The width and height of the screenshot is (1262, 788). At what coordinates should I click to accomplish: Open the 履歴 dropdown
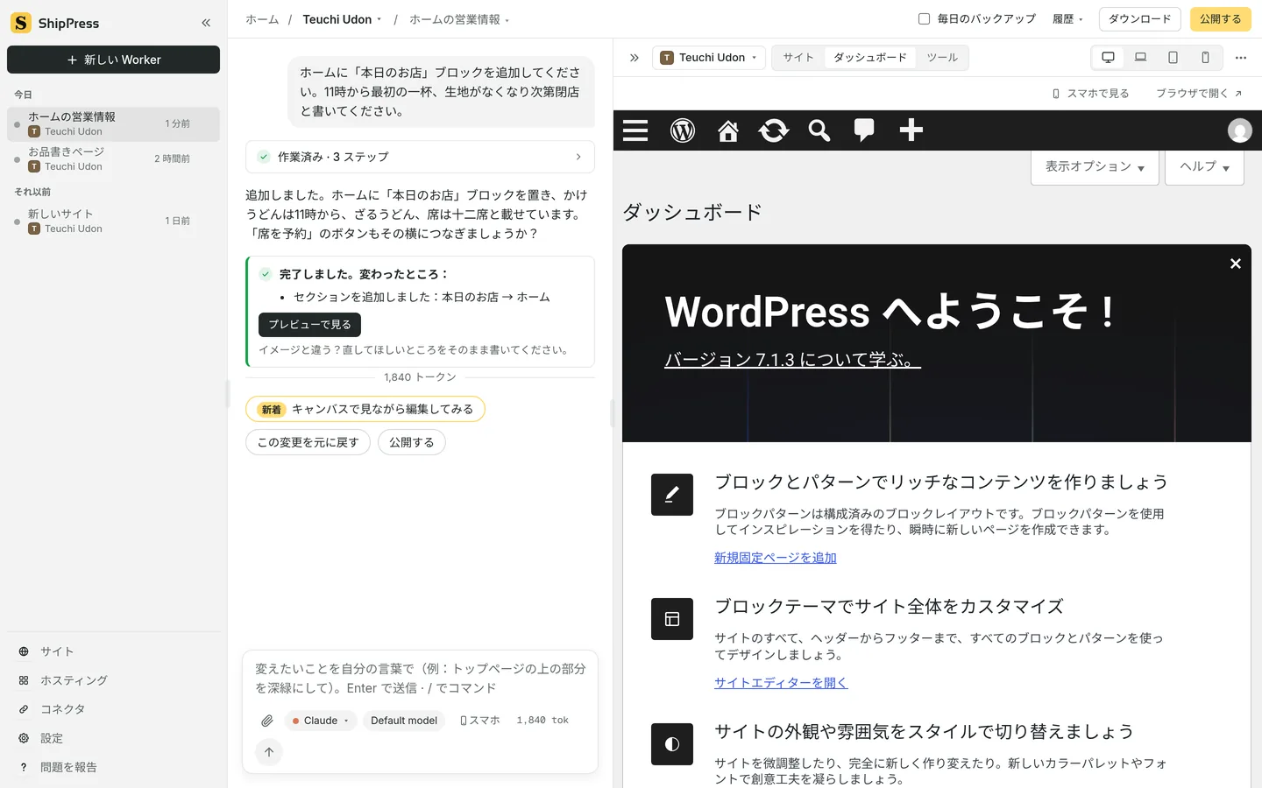[1067, 19]
